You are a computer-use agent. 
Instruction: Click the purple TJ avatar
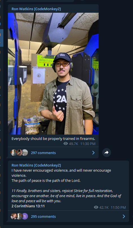click(x=25, y=216)
